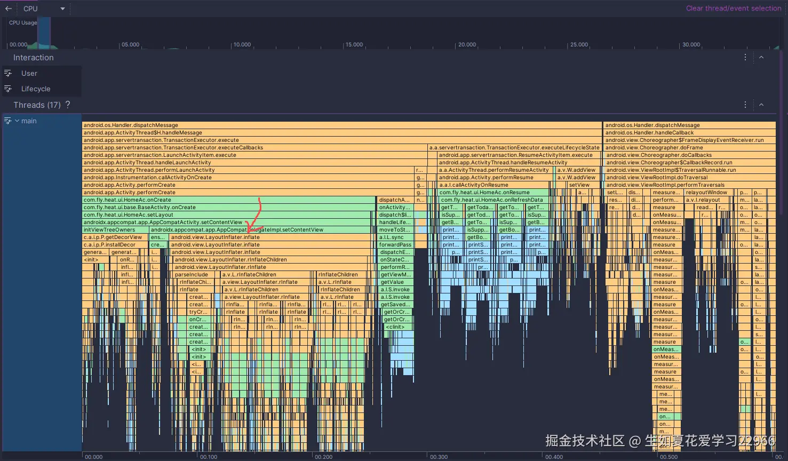Viewport: 788px width, 461px height.
Task: Select android.os.Handler.handleCallback frame
Action: pos(690,132)
